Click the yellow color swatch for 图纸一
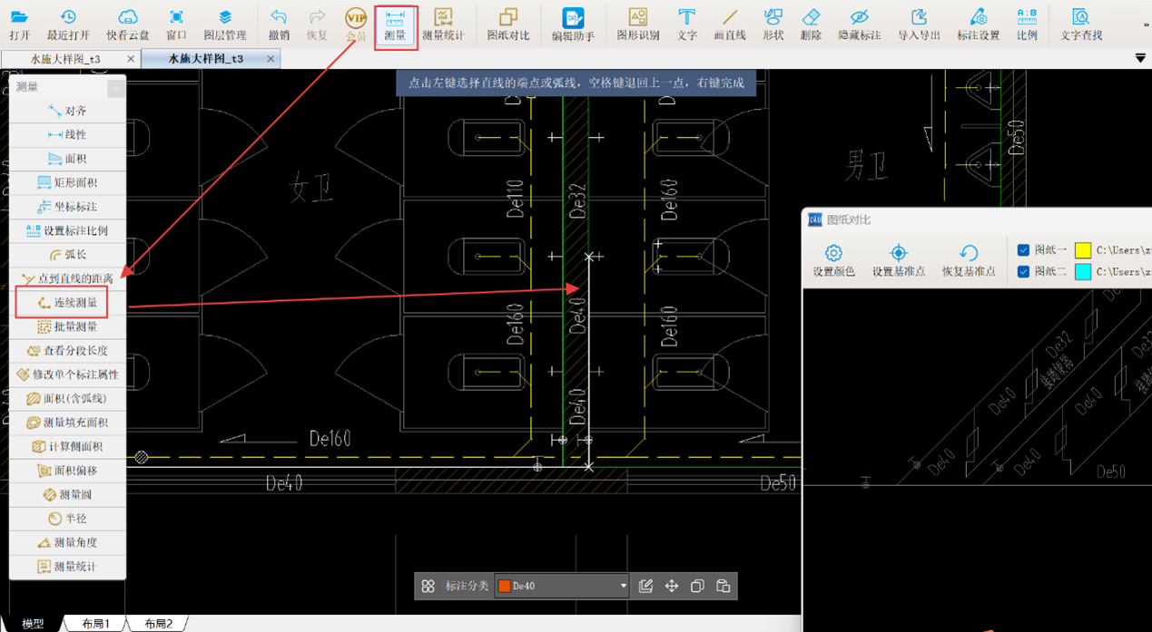Image resolution: width=1152 pixels, height=632 pixels. (x=1082, y=250)
